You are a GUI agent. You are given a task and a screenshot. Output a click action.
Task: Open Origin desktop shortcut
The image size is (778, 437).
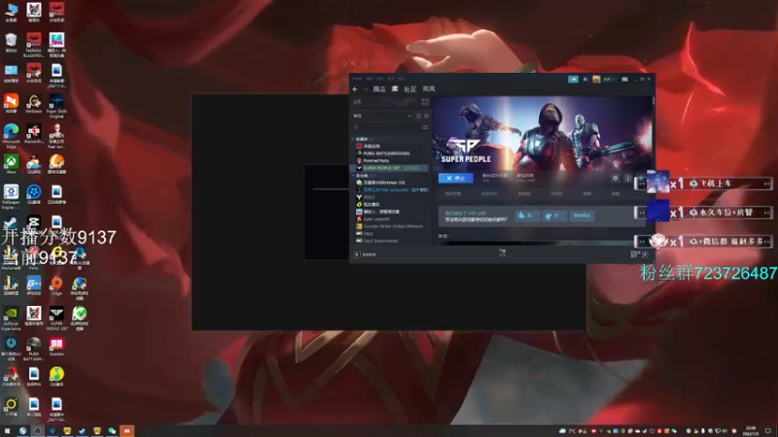[56, 286]
